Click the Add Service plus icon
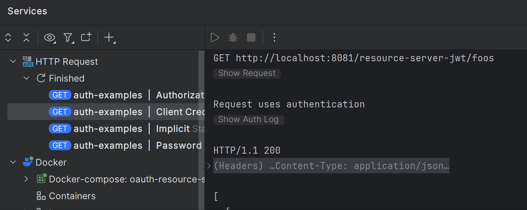Screen dimensions: 527x210 [x=108, y=37]
